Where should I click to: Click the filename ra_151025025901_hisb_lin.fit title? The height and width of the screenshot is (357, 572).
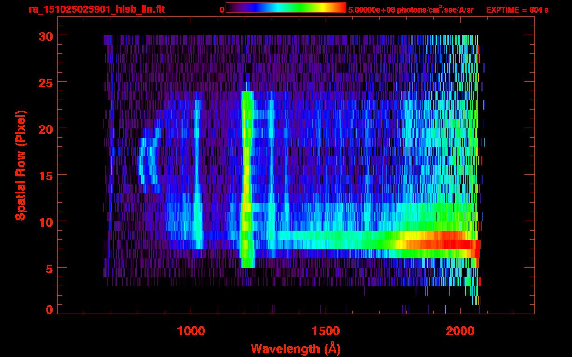click(x=96, y=9)
